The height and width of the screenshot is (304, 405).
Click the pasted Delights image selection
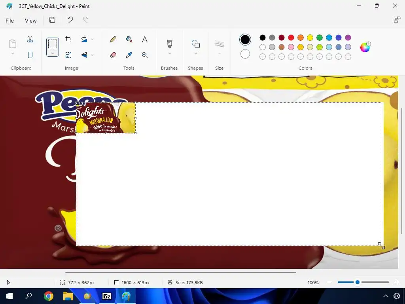(x=106, y=118)
